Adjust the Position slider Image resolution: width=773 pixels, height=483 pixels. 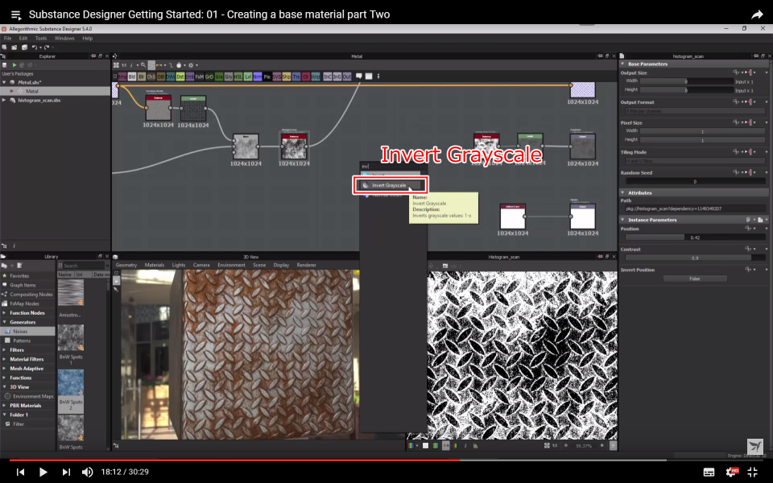(695, 237)
